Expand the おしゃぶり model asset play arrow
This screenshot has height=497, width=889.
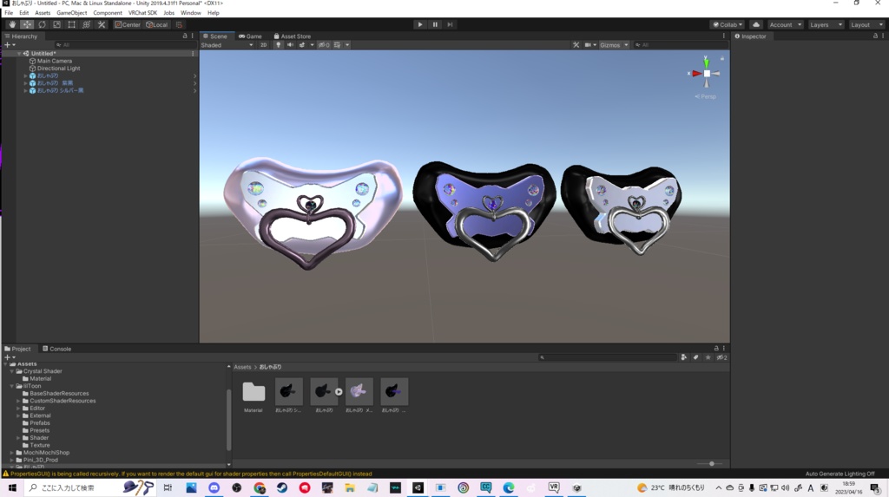(x=339, y=391)
